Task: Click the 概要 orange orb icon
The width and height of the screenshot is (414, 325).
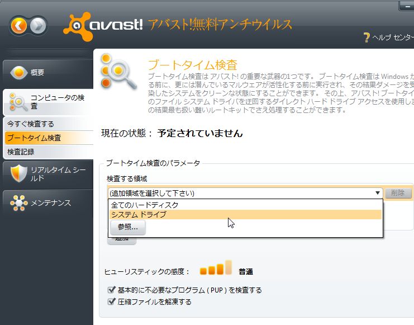Action: tap(19, 73)
